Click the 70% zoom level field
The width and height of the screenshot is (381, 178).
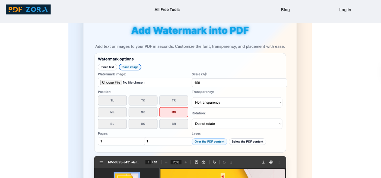click(176, 162)
